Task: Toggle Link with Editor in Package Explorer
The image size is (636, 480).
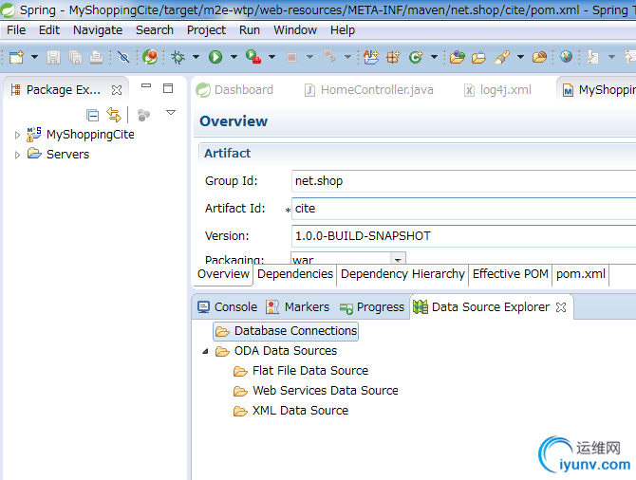Action: point(114,115)
